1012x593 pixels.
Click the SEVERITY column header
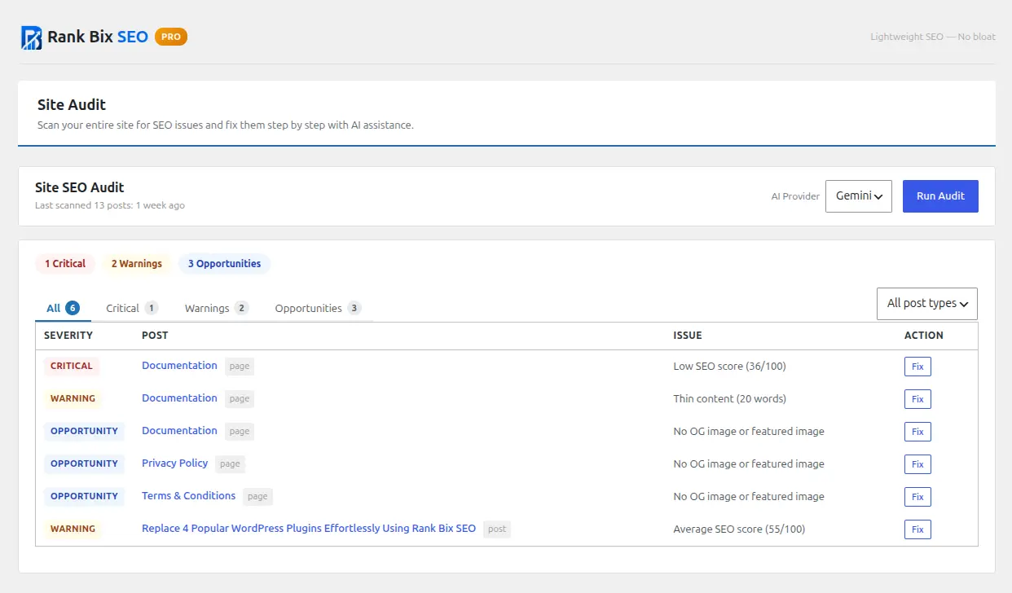tap(68, 336)
